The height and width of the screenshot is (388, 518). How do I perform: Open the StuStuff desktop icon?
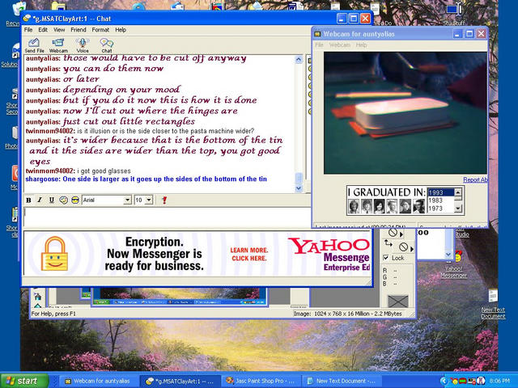(x=453, y=14)
